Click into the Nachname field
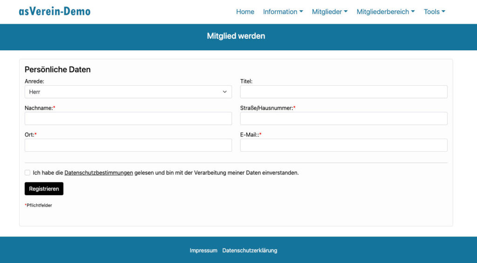This screenshot has height=263, width=477. (128, 119)
